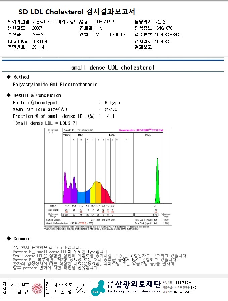Click the 'Pattern(phenotype)' label
The width and height of the screenshot is (228, 301).
coord(35,102)
